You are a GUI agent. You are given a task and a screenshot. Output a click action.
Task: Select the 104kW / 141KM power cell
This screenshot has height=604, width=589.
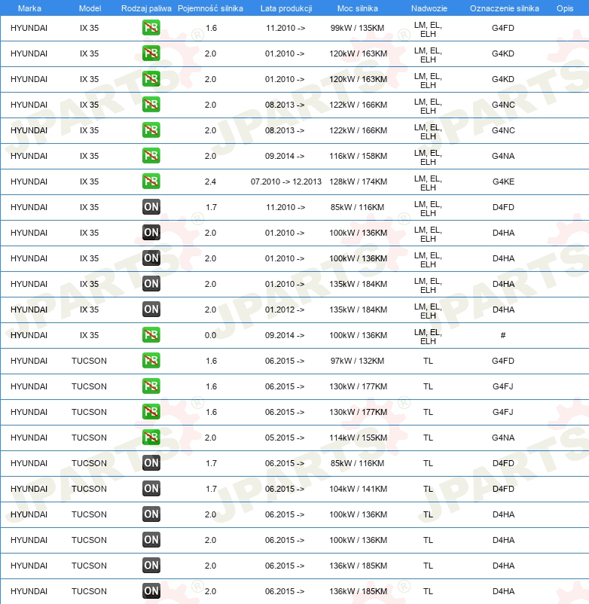358,489
